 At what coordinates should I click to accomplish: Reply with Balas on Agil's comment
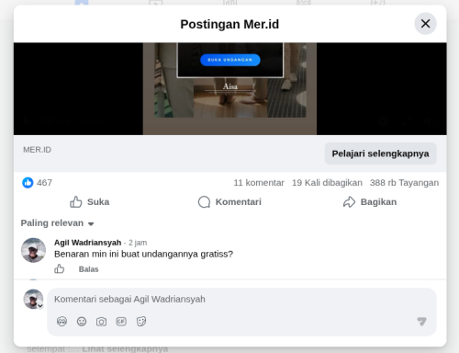point(89,269)
